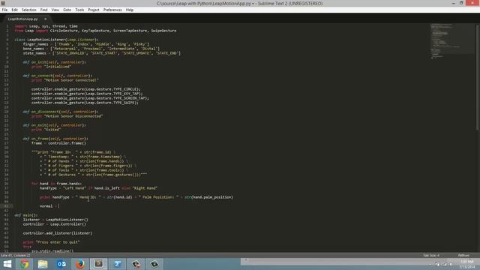The height and width of the screenshot is (270, 480).
Task: Click the taskbar clock and date
Action: pos(466,264)
